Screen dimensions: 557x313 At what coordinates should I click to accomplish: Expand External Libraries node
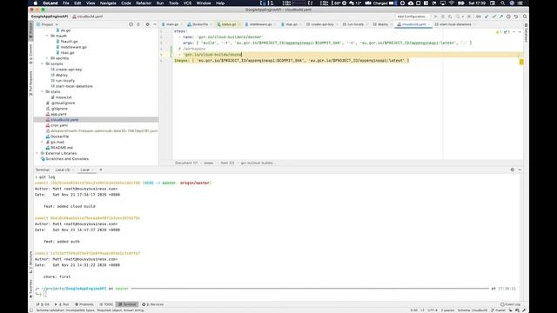pos(37,153)
